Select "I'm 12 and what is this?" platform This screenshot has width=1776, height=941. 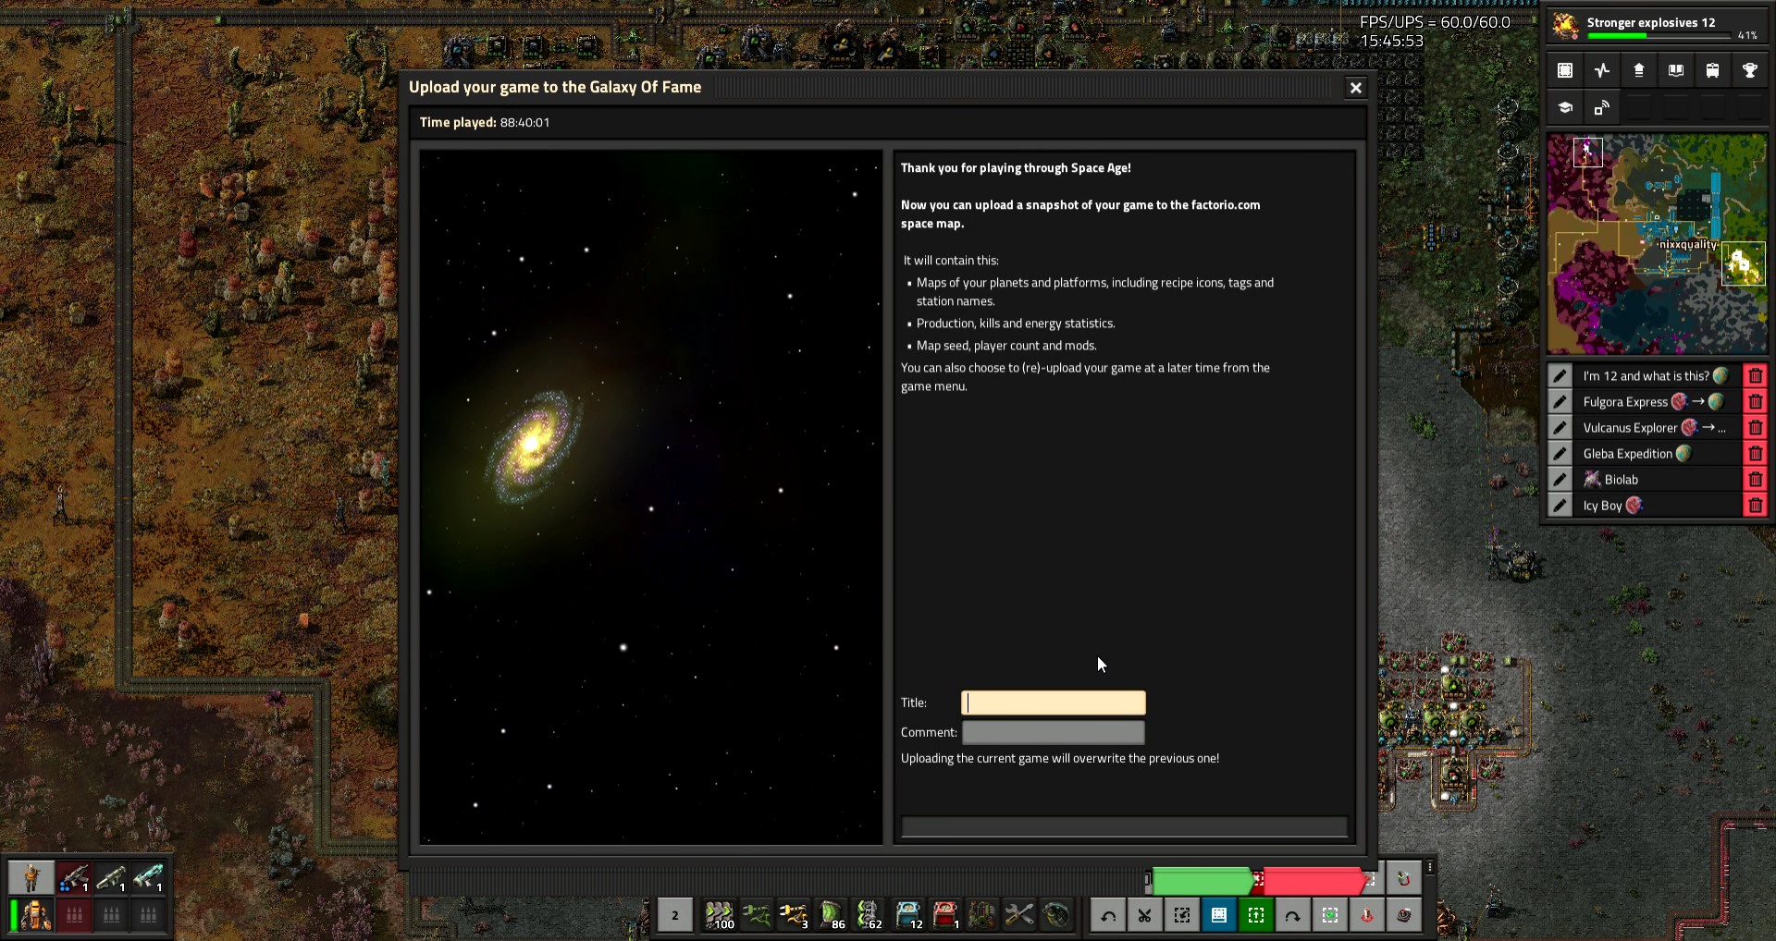(1657, 376)
